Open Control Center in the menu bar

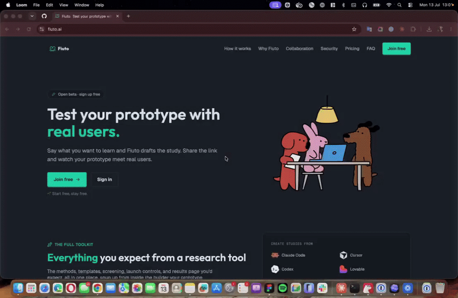[411, 5]
